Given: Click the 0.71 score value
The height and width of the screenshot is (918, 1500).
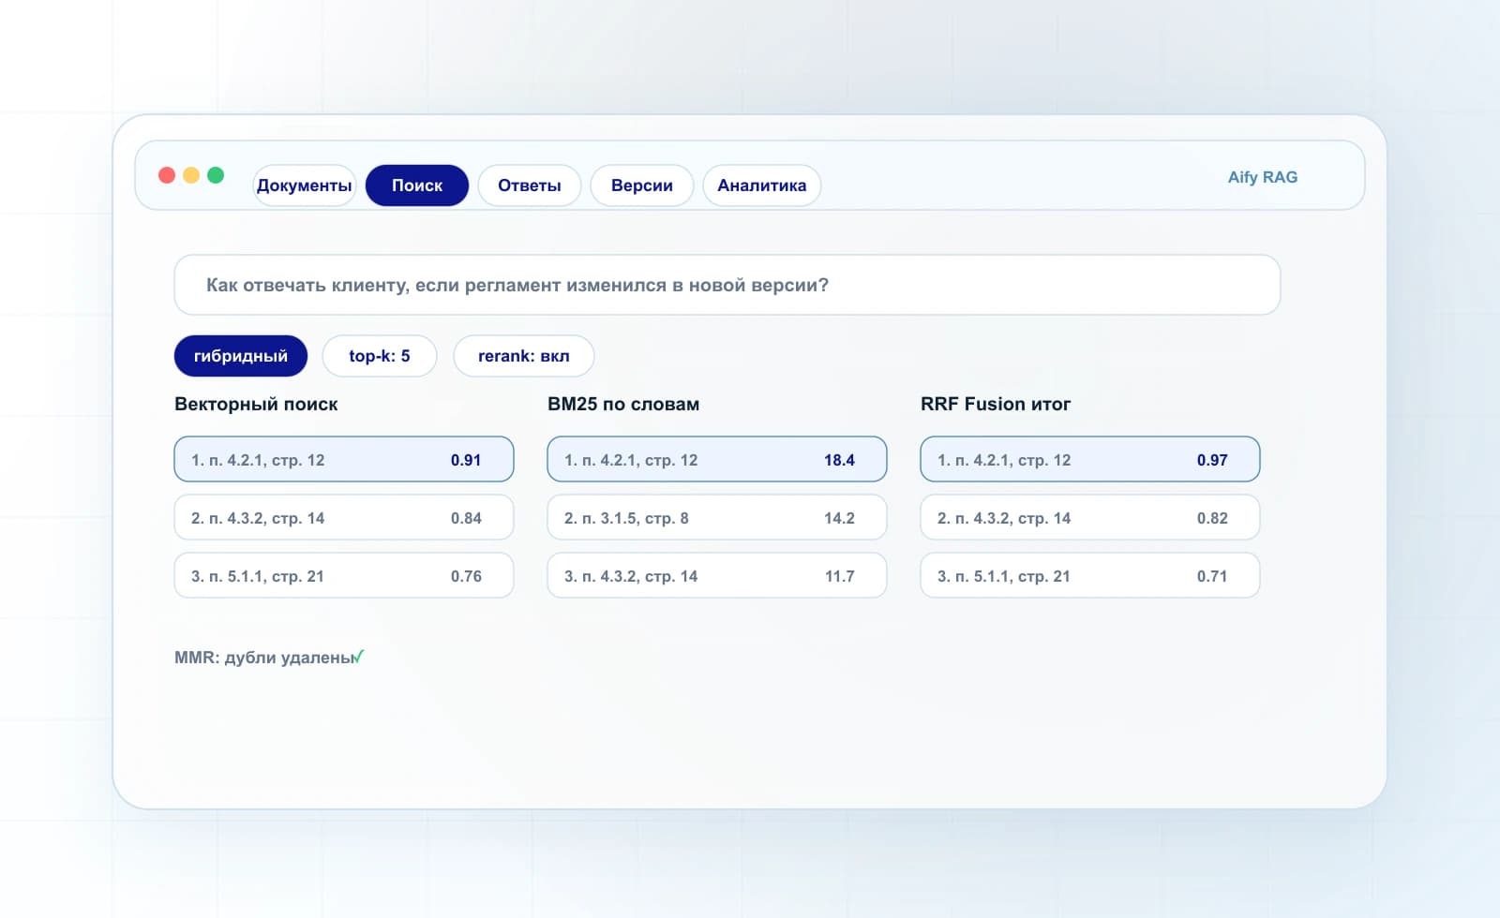Looking at the screenshot, I should coord(1212,576).
